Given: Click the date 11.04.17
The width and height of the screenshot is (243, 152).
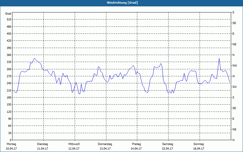Looking at the screenshot, I should click(x=43, y=149).
